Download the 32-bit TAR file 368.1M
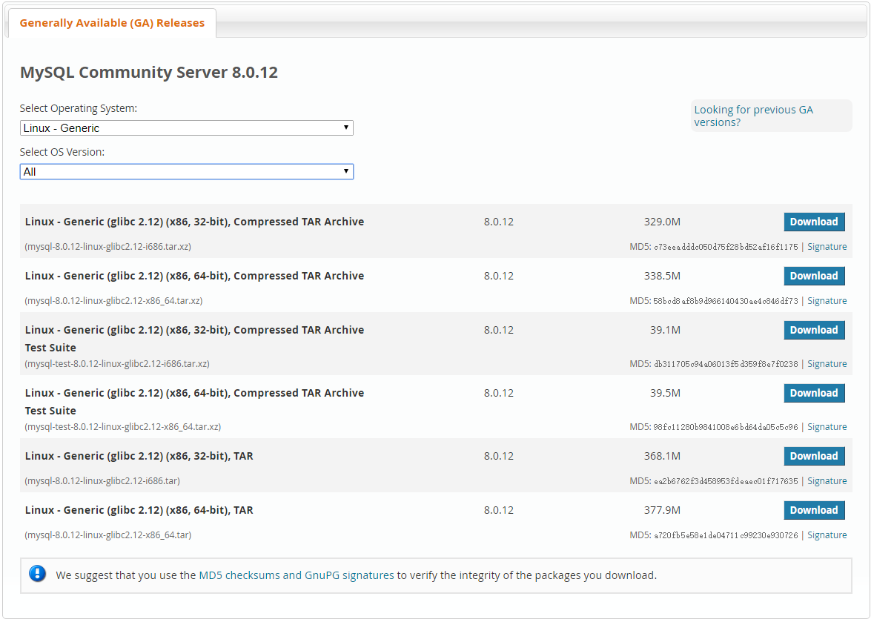This screenshot has height=622, width=874. [814, 456]
